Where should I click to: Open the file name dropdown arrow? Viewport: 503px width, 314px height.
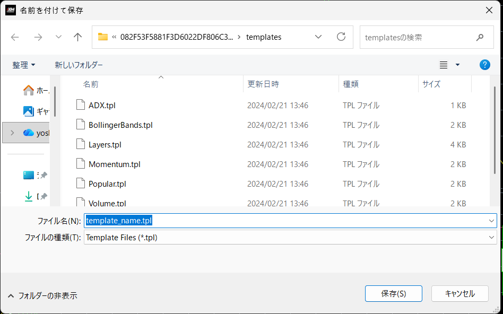tap(491, 220)
